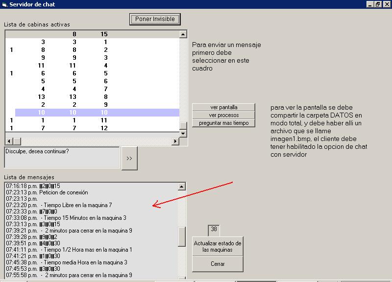Select cabin row 13 13 8
The height and width of the screenshot is (282, 392).
point(92,96)
